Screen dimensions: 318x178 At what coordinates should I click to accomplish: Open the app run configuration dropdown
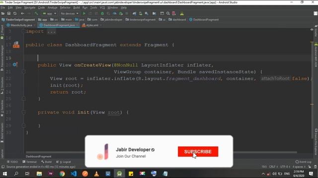point(49,13)
